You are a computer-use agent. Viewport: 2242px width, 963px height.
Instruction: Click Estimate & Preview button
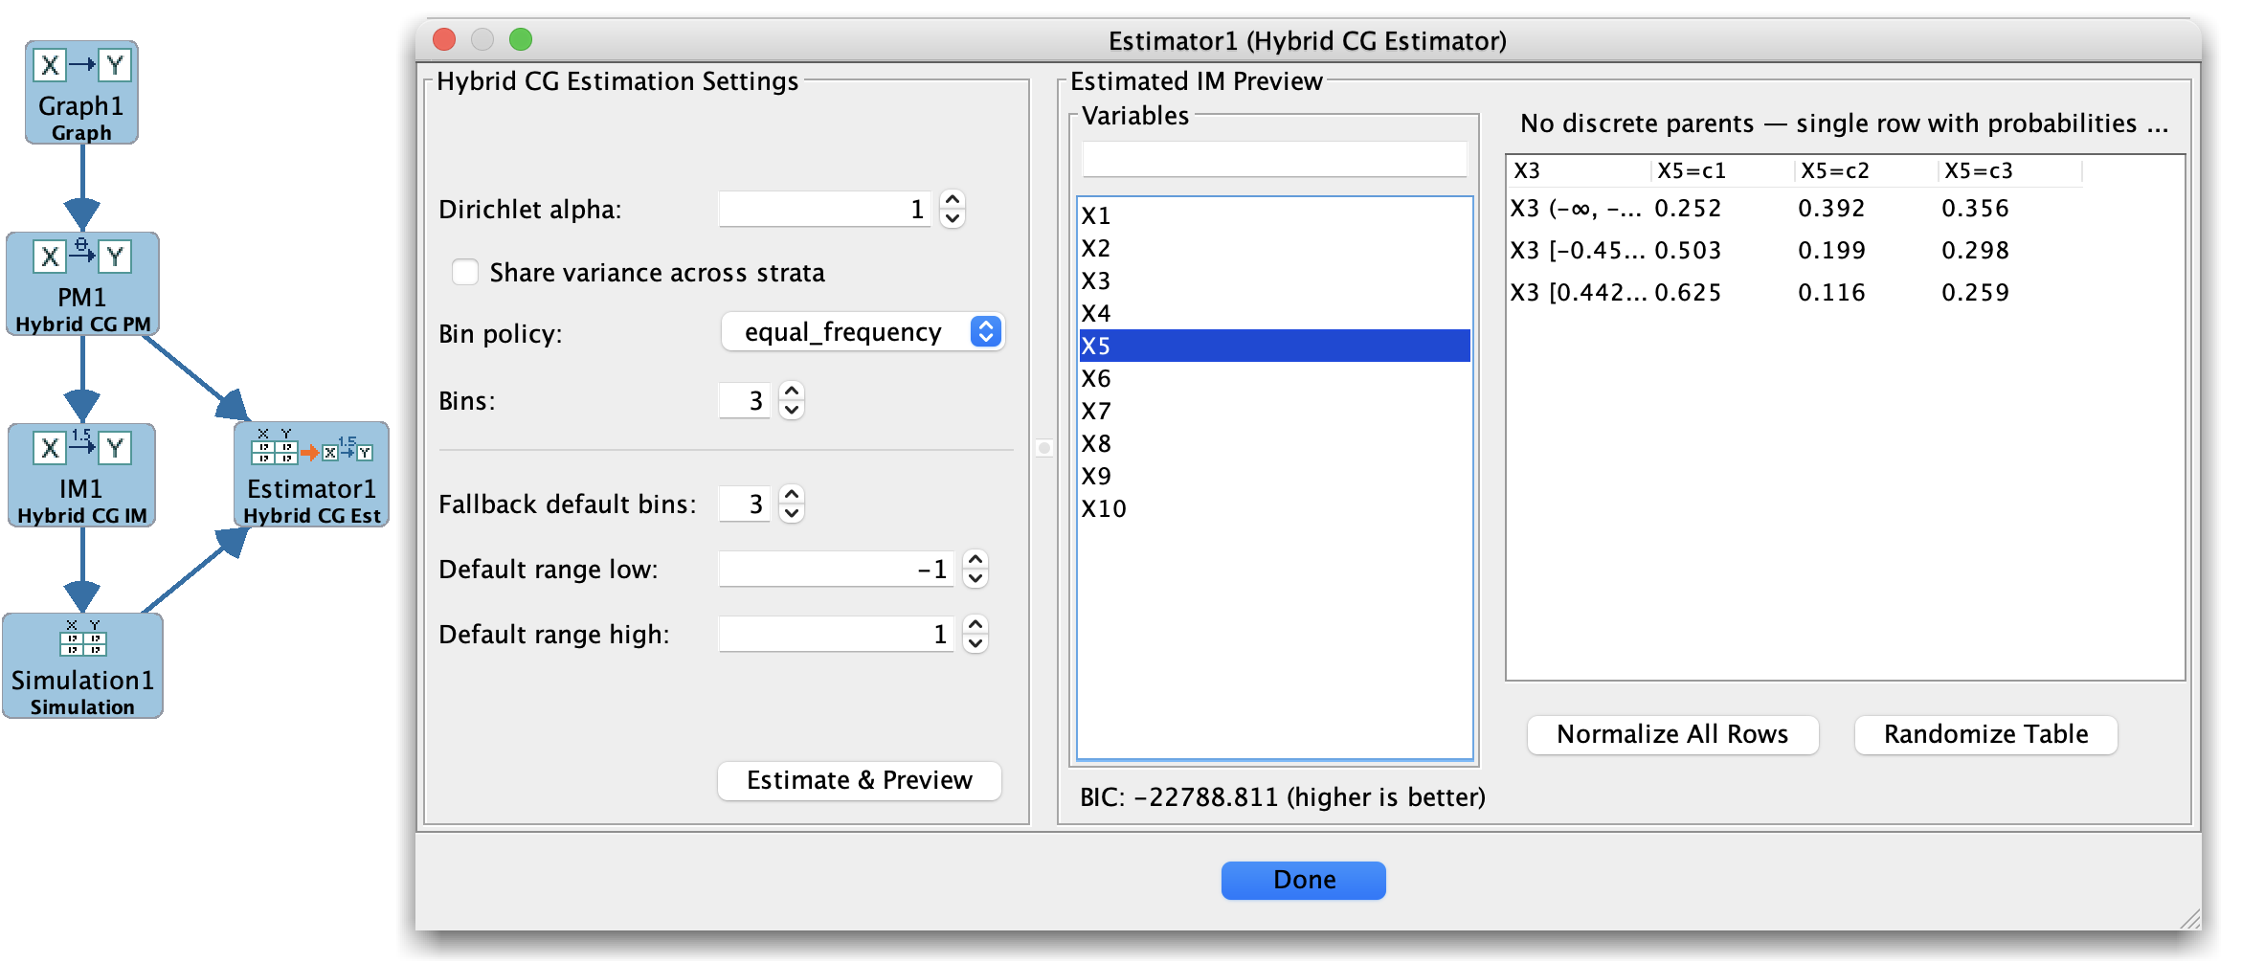coord(860,780)
